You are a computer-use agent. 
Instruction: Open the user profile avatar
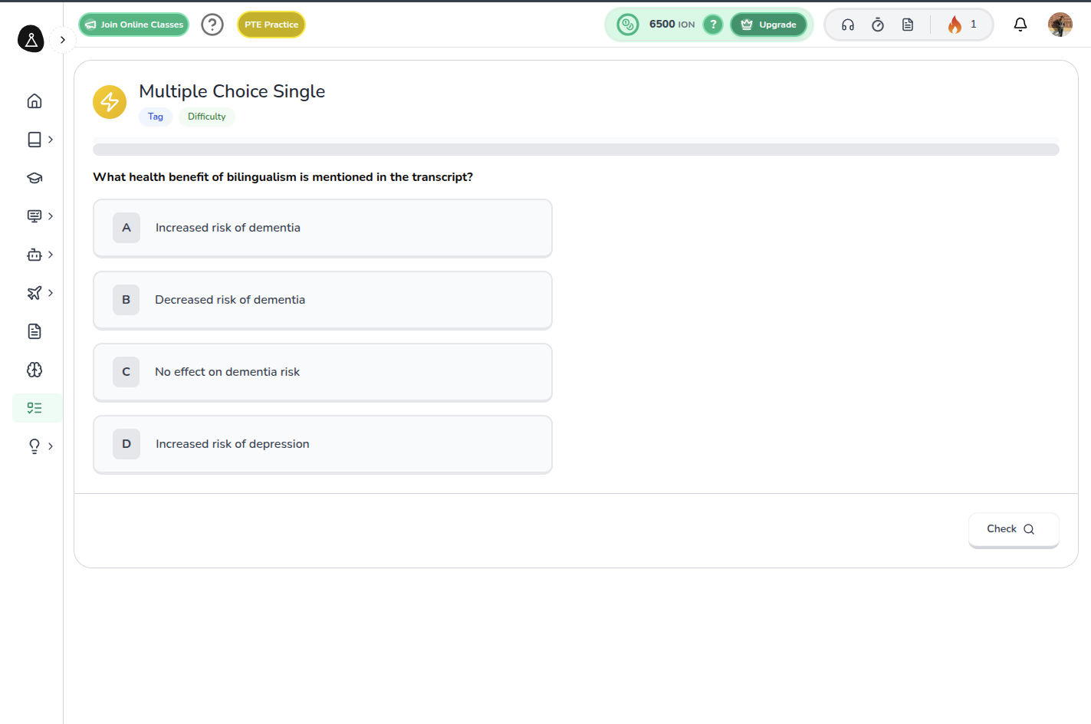1060,25
